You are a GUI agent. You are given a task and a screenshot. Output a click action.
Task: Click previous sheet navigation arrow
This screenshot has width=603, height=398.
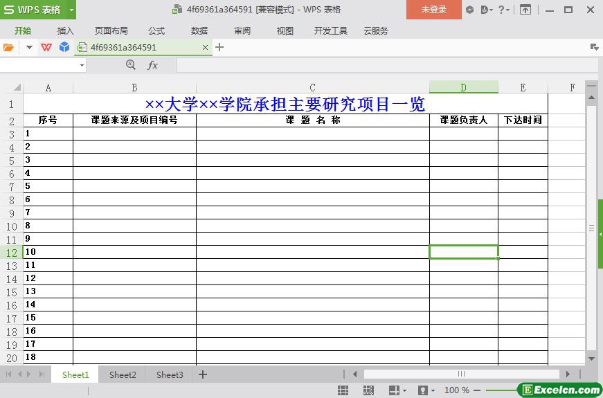coord(19,374)
